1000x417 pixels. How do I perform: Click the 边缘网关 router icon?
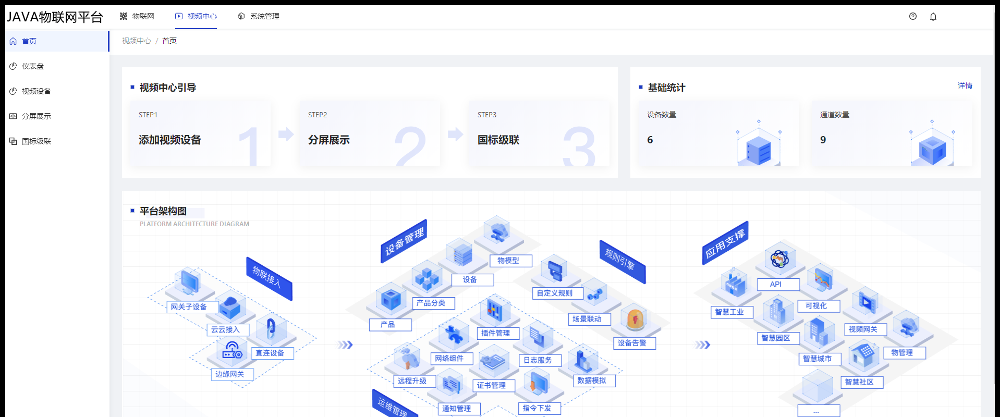[232, 350]
